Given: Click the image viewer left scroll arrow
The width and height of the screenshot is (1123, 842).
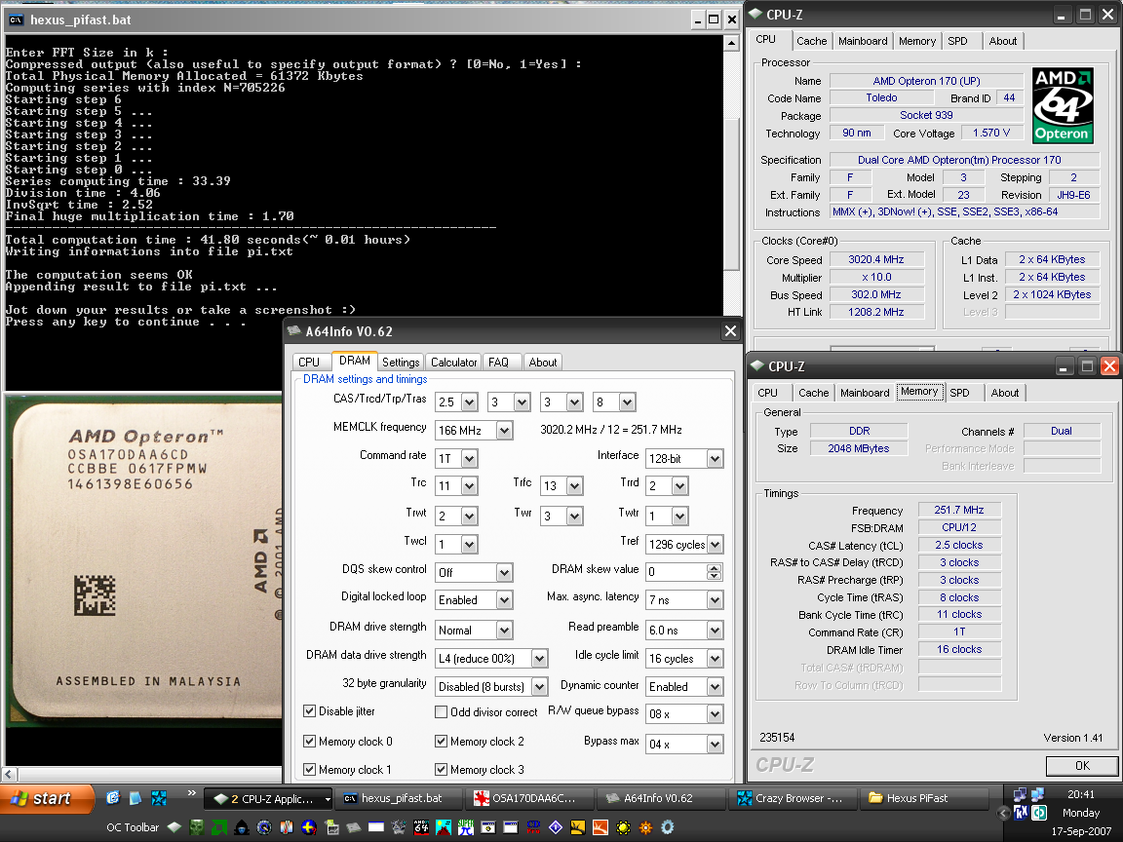Looking at the screenshot, I should [x=10, y=774].
